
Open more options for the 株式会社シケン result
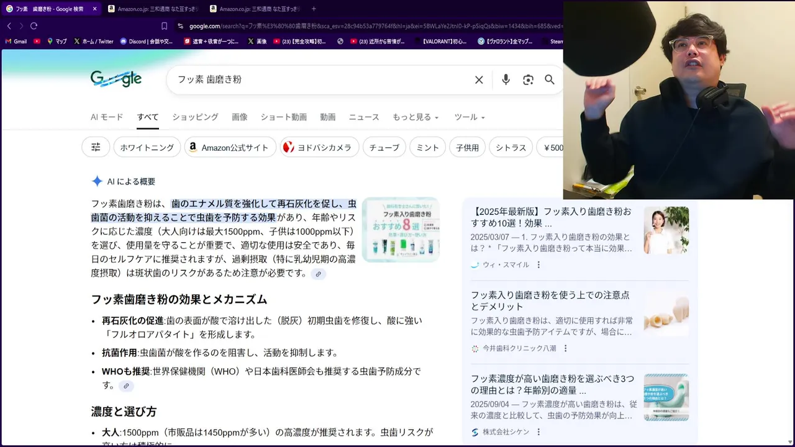(538, 432)
